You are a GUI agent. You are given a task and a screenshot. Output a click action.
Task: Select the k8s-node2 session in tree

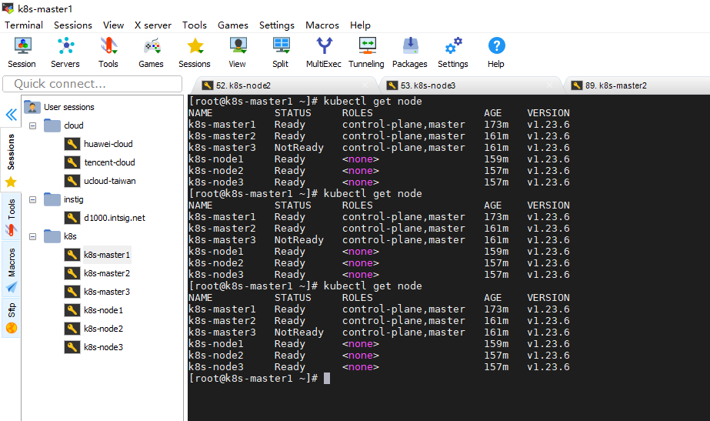103,329
